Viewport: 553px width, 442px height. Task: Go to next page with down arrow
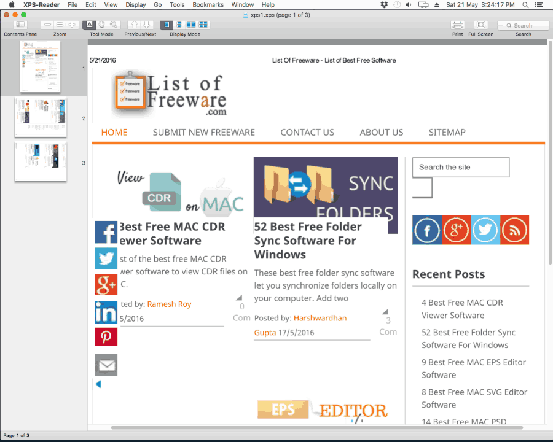click(146, 25)
